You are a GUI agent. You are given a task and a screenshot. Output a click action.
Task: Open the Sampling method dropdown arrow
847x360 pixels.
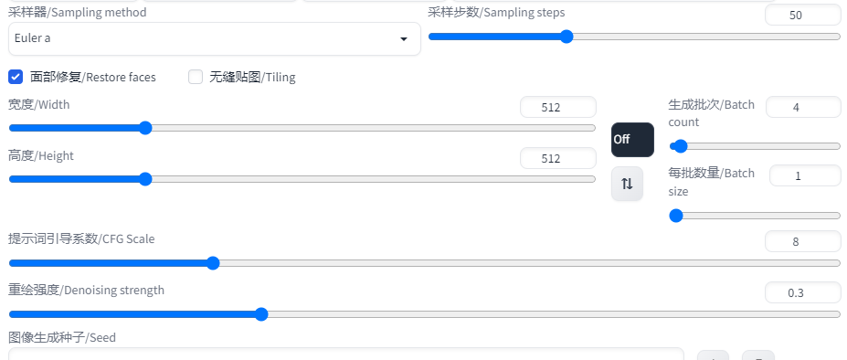click(x=404, y=39)
